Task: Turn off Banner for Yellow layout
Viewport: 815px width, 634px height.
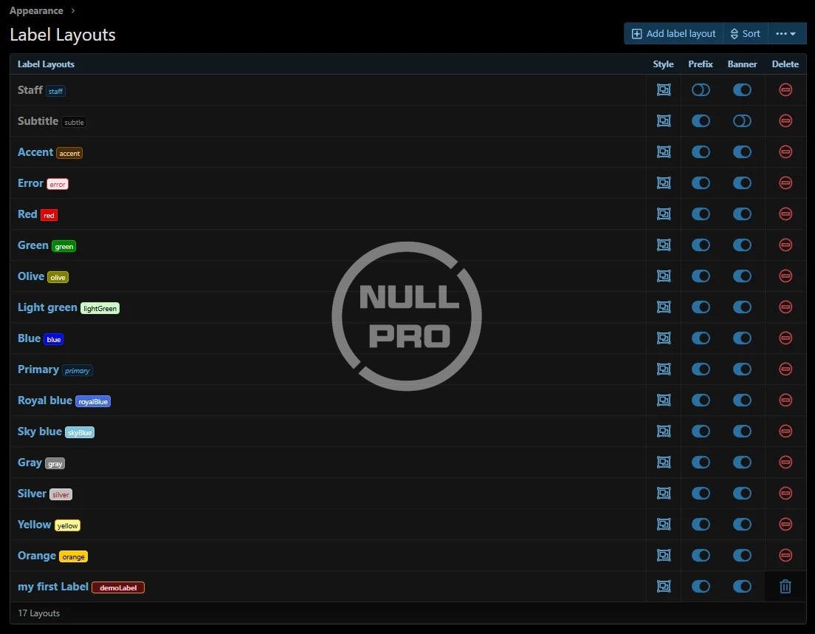Action: click(742, 525)
